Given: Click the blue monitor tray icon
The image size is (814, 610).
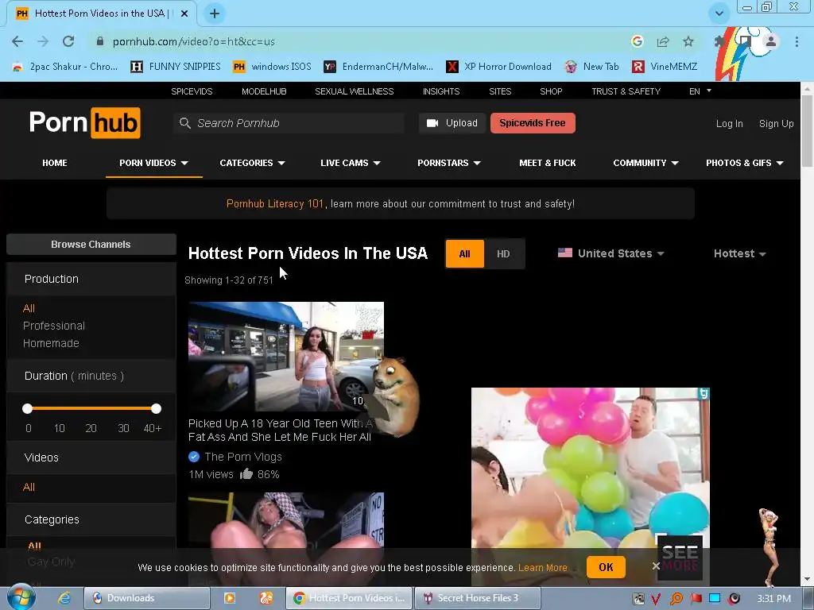Looking at the screenshot, I should tap(715, 599).
